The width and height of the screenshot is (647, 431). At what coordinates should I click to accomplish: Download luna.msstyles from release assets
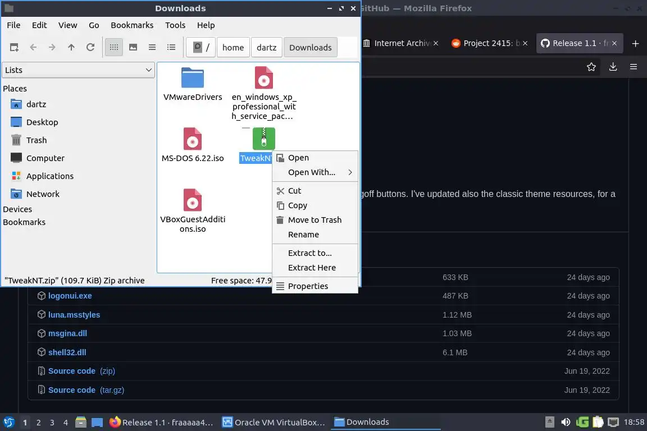74,315
